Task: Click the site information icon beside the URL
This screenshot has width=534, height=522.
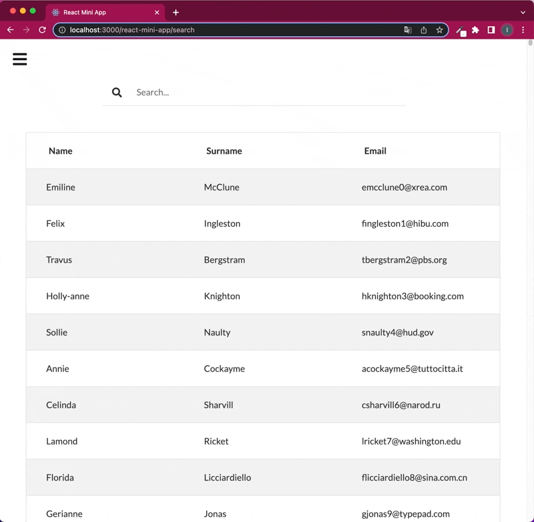Action: tap(61, 30)
